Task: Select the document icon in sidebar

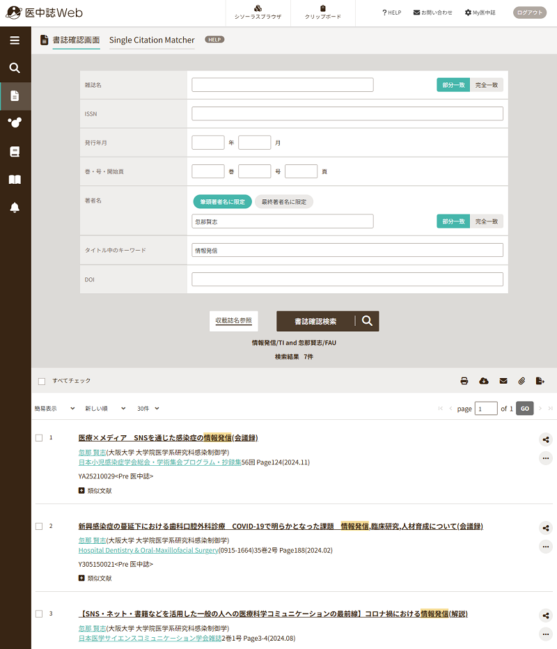Action: coord(15,96)
